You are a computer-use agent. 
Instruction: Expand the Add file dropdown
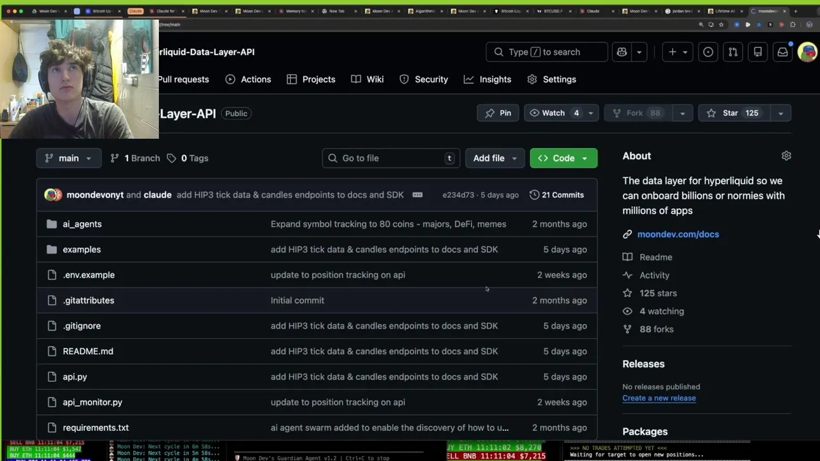click(x=495, y=158)
